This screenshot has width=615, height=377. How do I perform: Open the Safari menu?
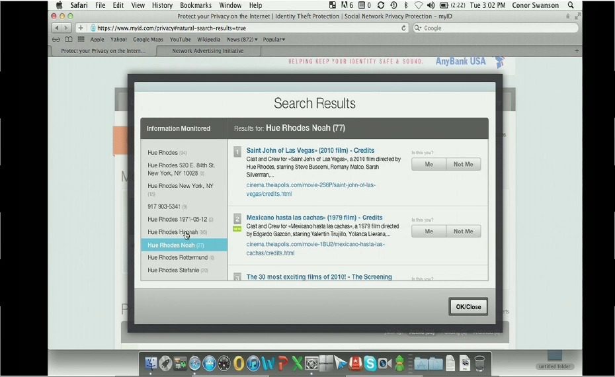pyautogui.click(x=79, y=5)
